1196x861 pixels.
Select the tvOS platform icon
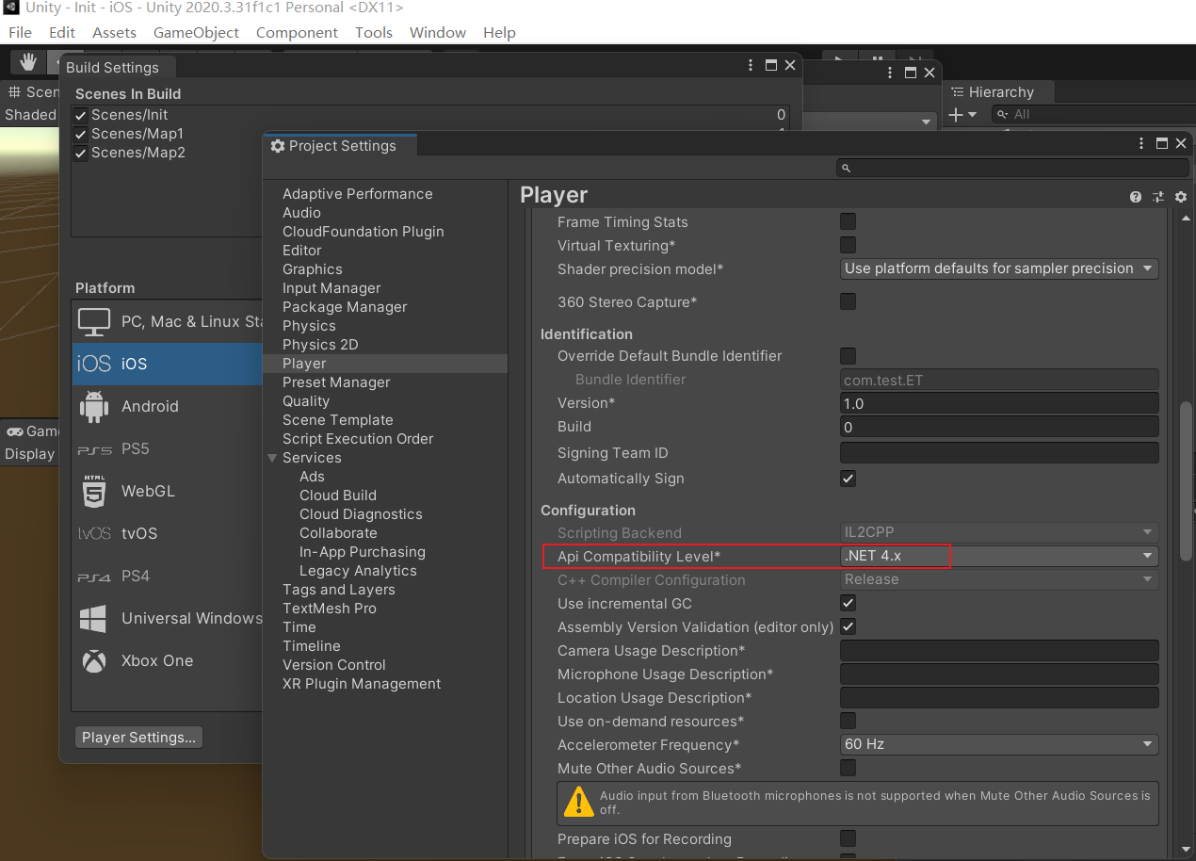(x=93, y=533)
